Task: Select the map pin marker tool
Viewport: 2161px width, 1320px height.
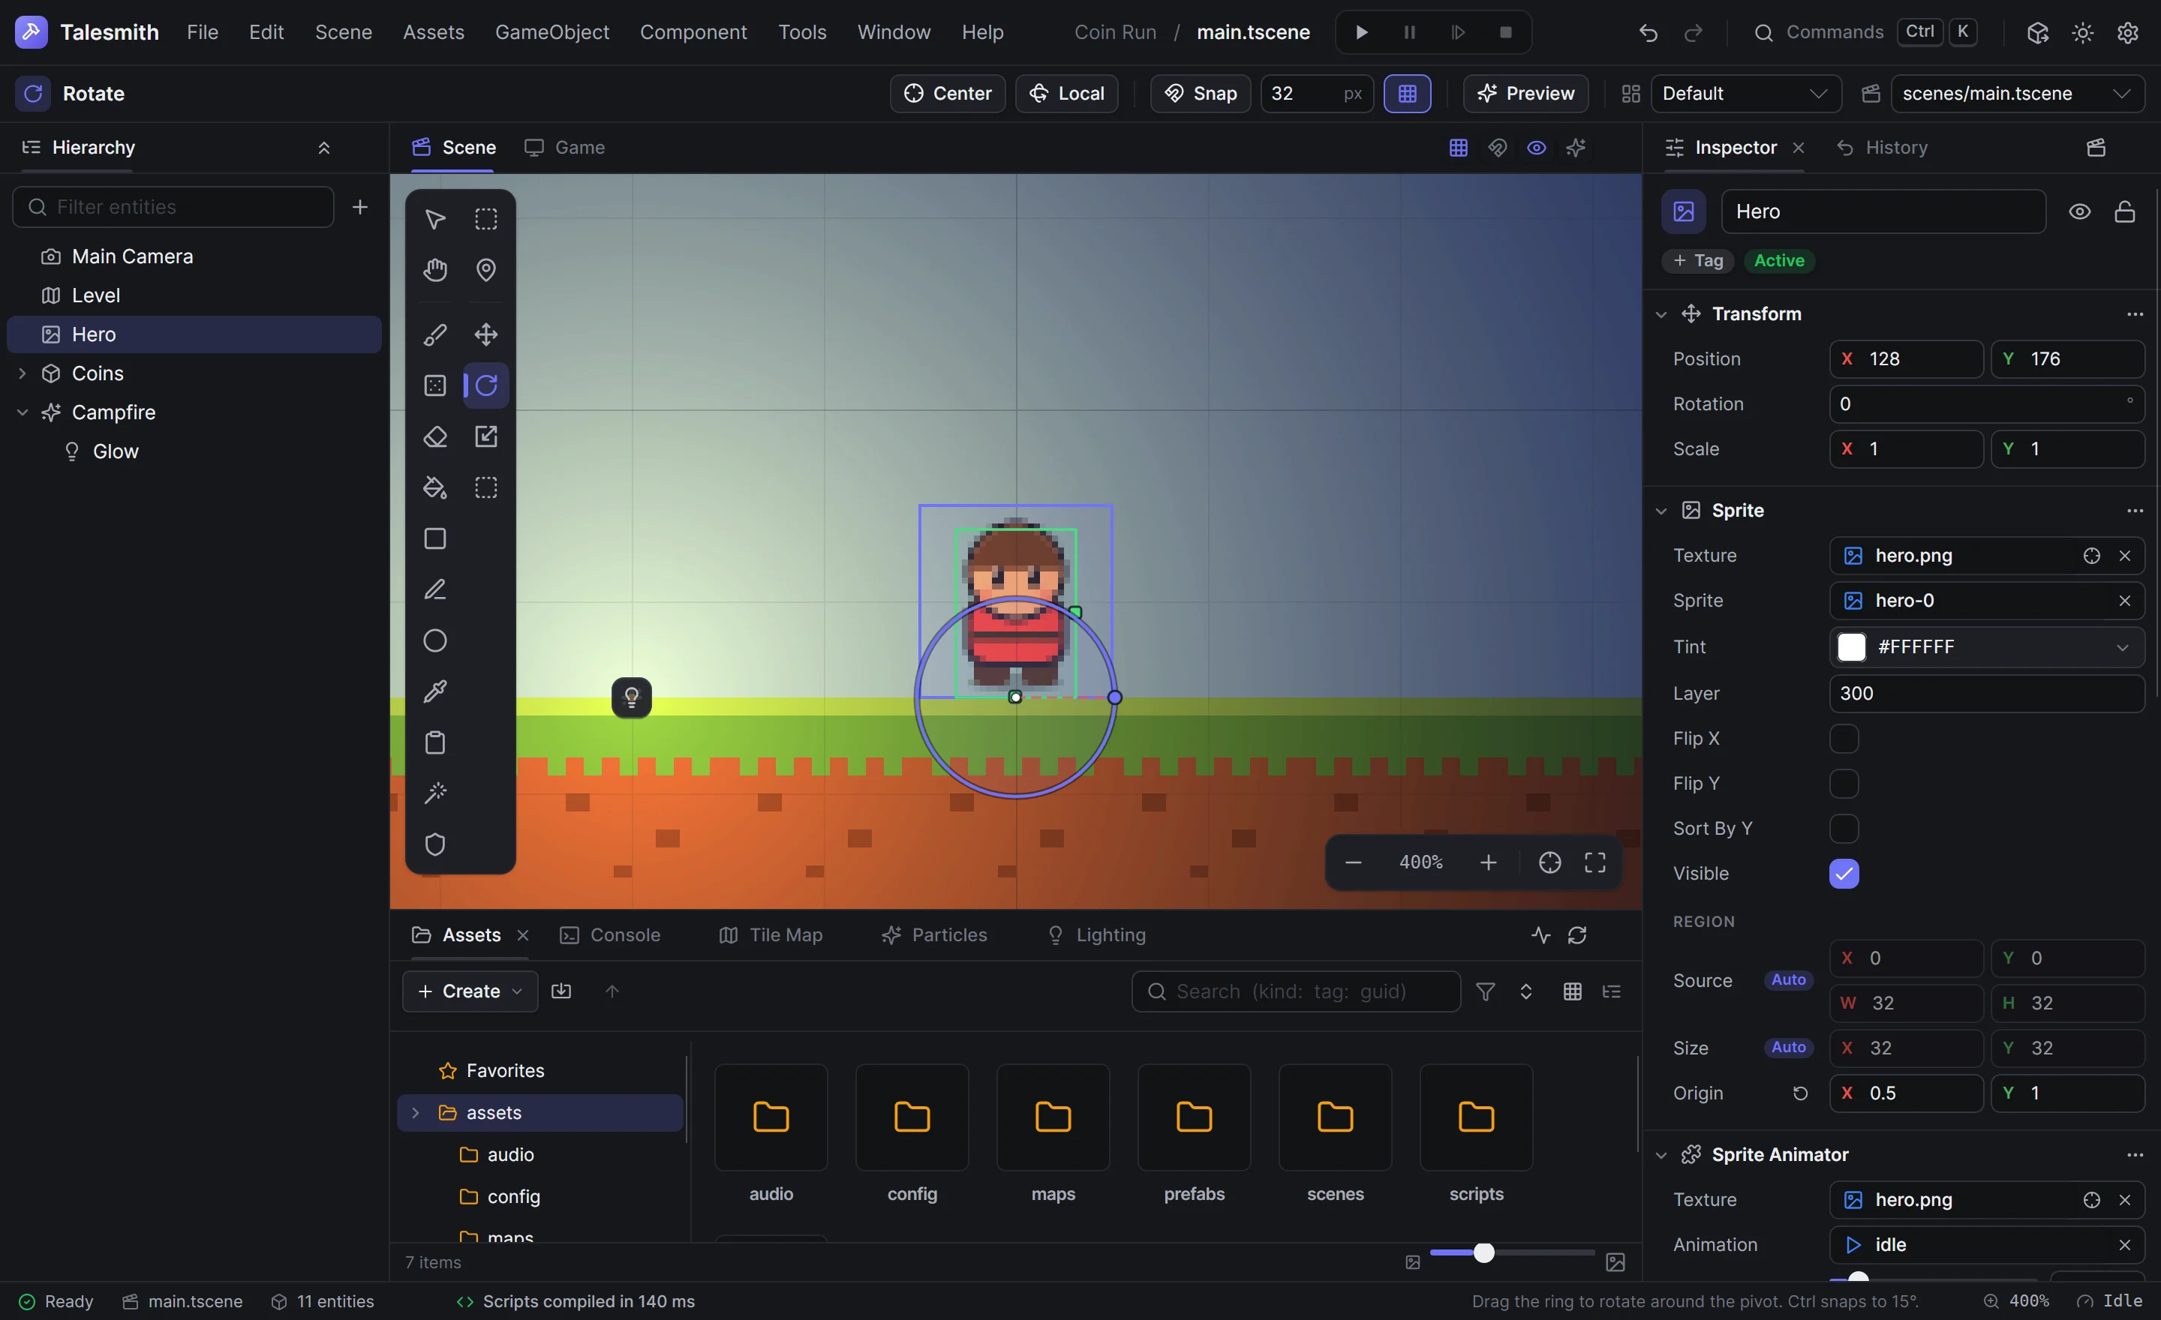Action: (486, 270)
